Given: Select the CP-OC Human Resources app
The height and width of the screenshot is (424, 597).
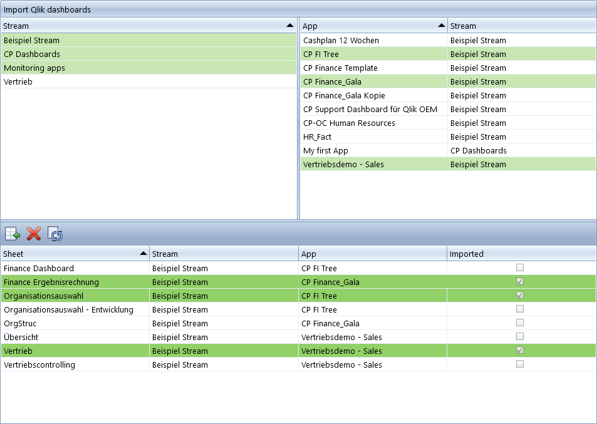Looking at the screenshot, I should pyautogui.click(x=448, y=123).
